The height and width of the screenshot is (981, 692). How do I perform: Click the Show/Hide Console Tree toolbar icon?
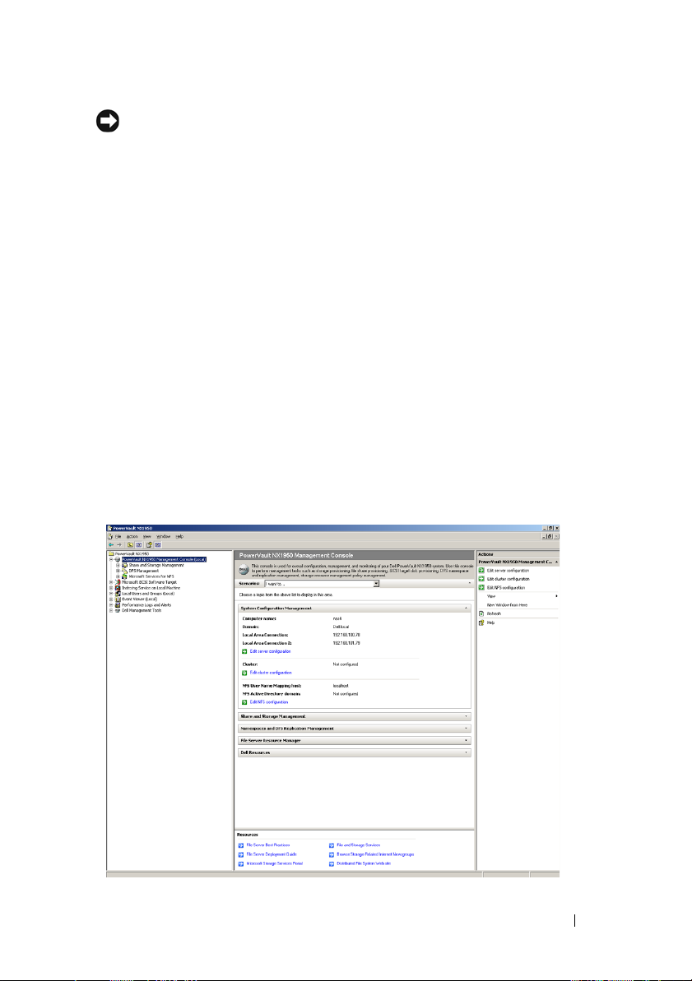[139, 545]
